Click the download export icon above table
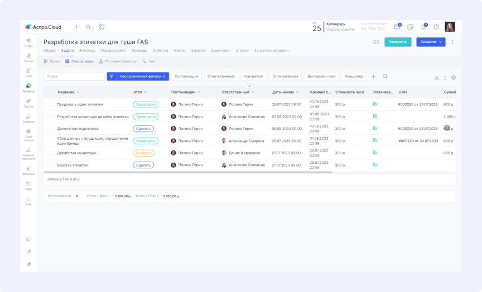Viewport: 482px width, 292px height. [436, 77]
